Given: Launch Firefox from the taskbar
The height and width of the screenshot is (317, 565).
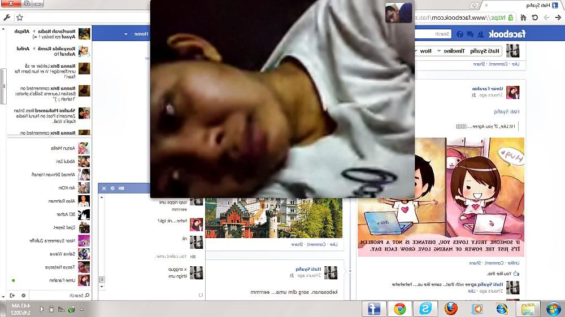Looking at the screenshot, I should [x=451, y=309].
